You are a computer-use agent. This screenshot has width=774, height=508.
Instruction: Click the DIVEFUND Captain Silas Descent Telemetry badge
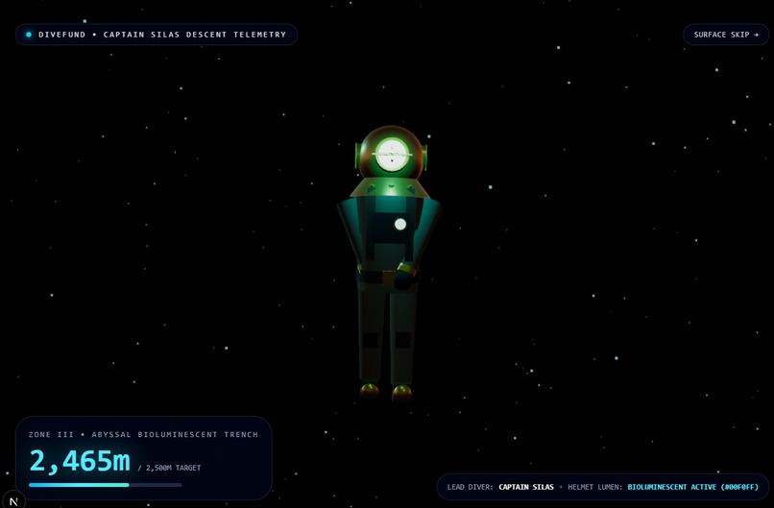(157, 35)
